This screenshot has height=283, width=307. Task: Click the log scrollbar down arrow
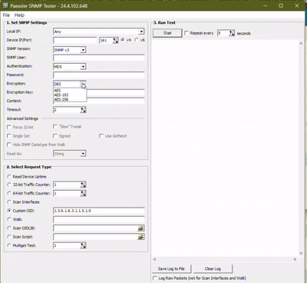coord(301,254)
